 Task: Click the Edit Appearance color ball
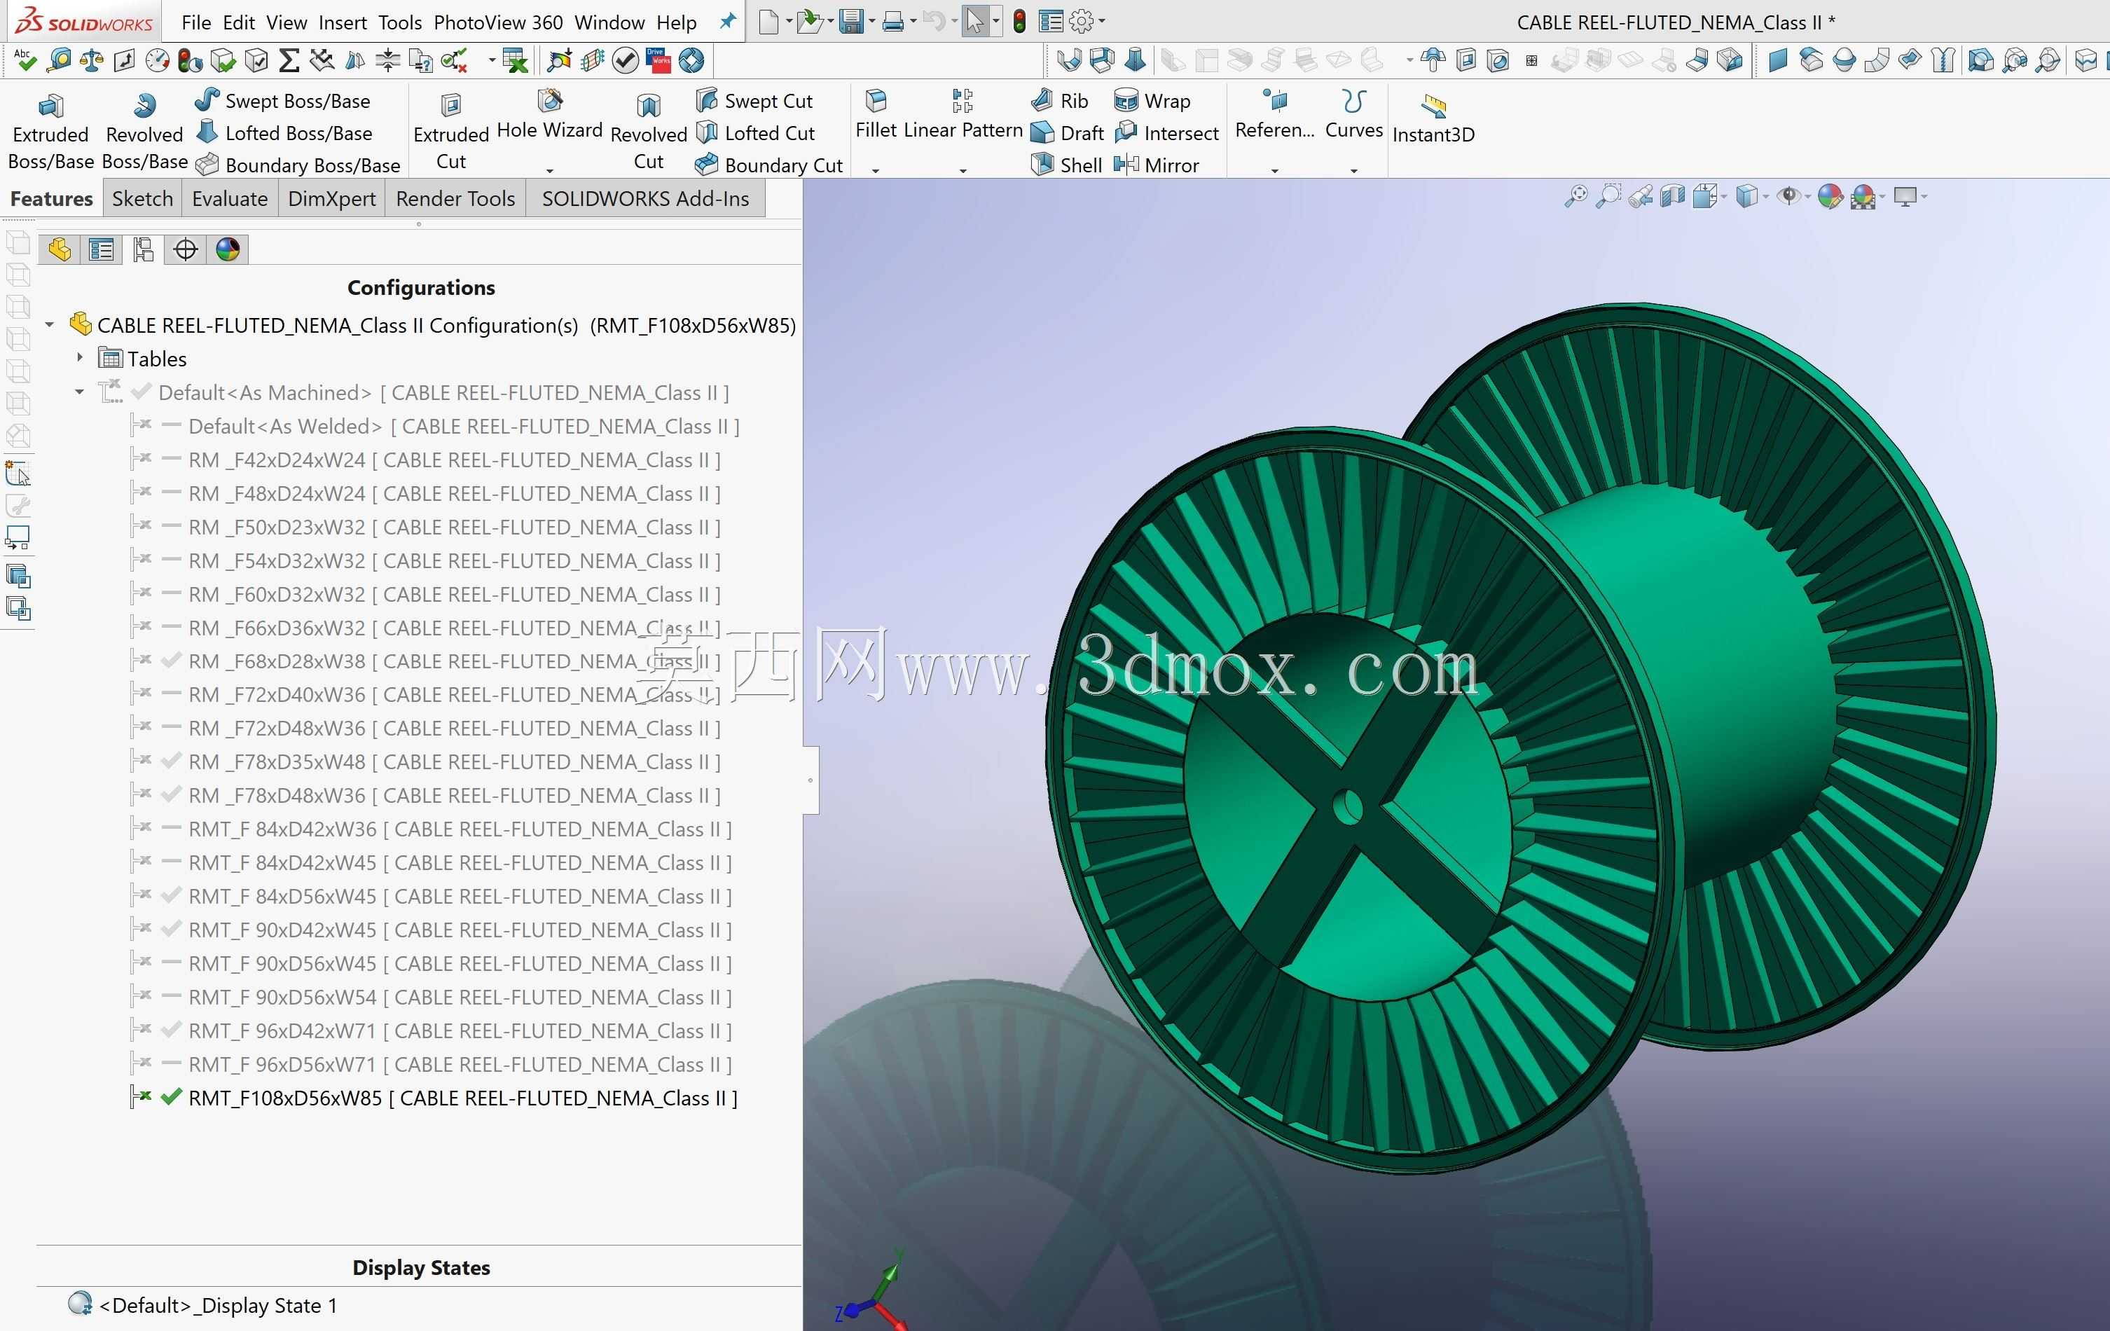coord(1830,196)
